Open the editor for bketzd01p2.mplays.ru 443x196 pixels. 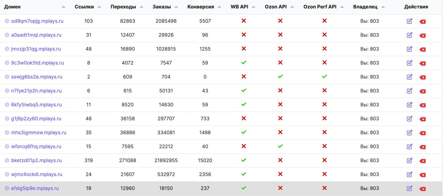pos(409,161)
